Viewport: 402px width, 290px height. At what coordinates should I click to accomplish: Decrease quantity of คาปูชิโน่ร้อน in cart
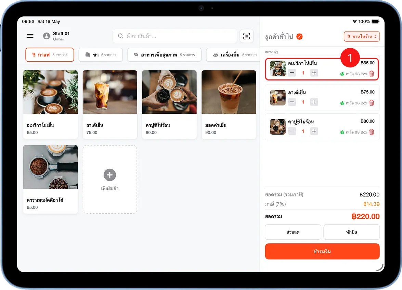click(x=292, y=131)
